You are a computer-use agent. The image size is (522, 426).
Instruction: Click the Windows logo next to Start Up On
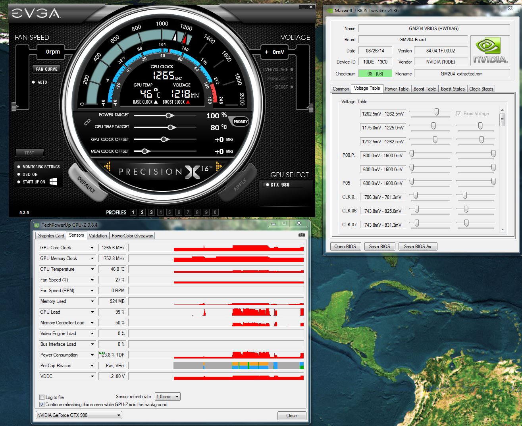54,181
